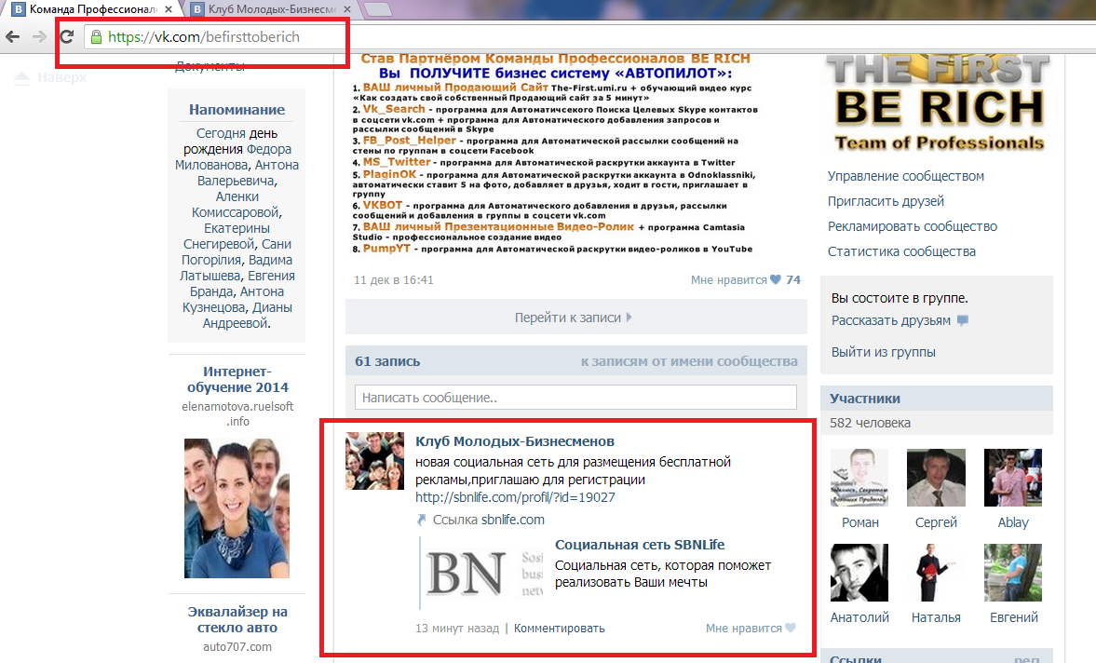Click the Наверх up-arrow icon
Image resolution: width=1096 pixels, height=663 pixels.
point(21,77)
